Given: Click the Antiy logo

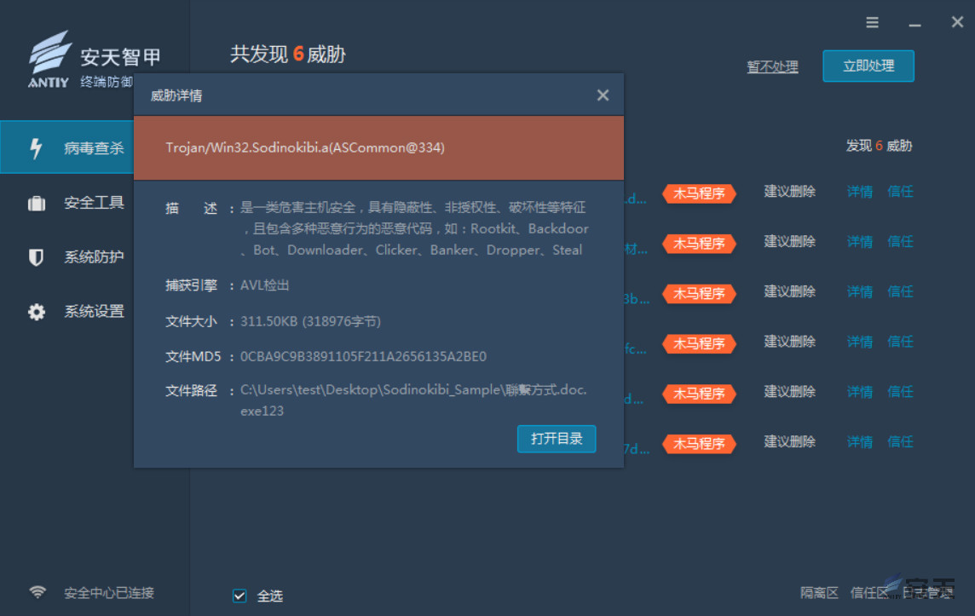Looking at the screenshot, I should 49,59.
